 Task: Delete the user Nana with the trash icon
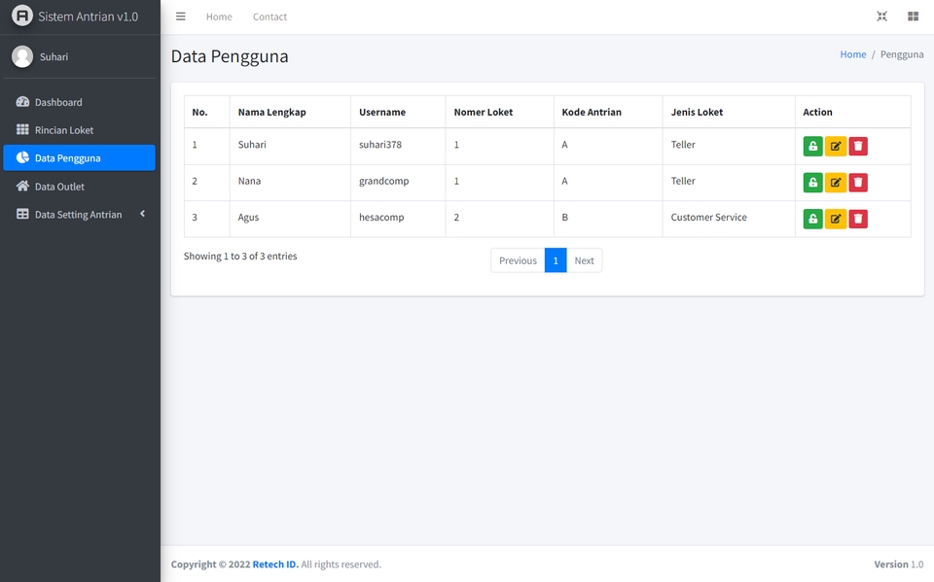coord(858,182)
